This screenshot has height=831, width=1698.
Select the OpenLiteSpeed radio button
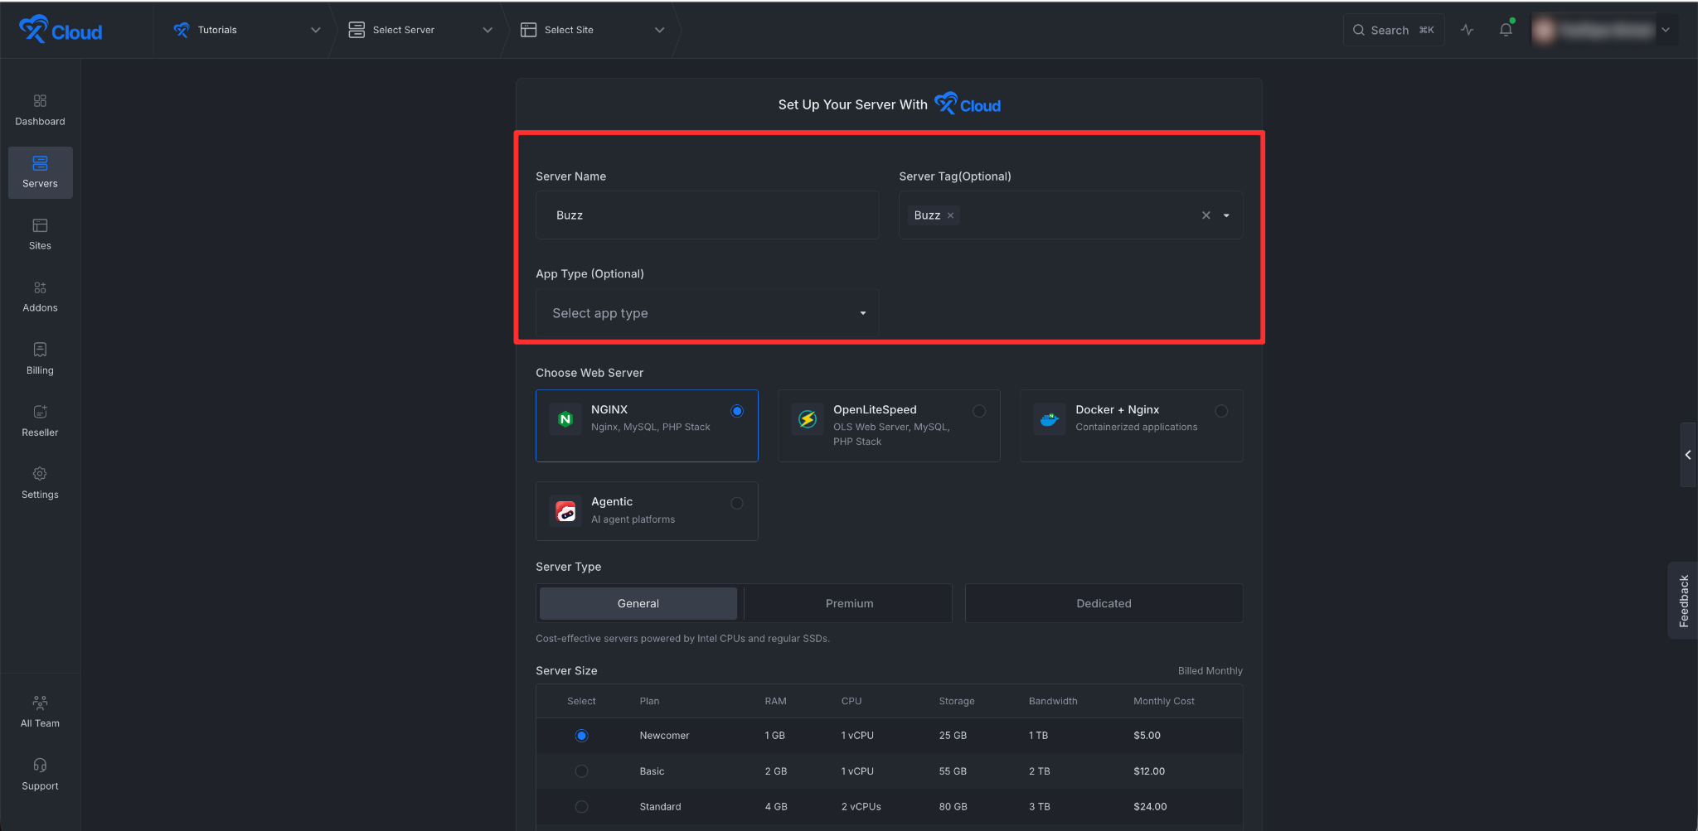[x=979, y=411]
